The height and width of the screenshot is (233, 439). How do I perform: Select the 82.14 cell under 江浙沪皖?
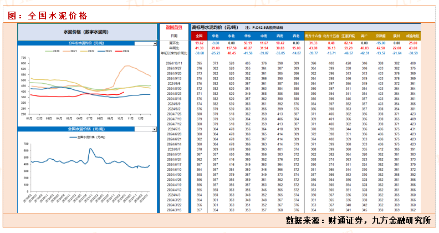348,43
